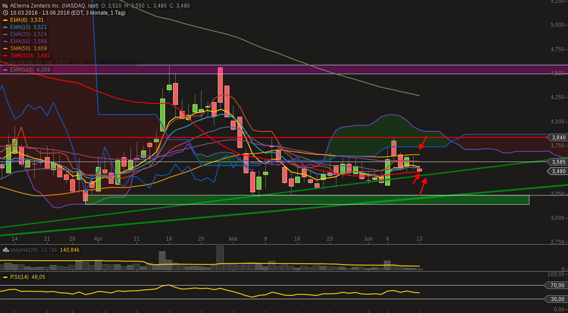568x313 pixels.
Task: Click the Mai label on the time axis
Action: tap(233, 239)
